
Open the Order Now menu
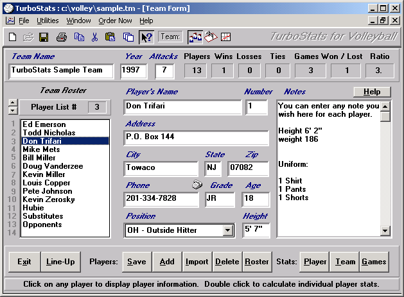tap(115, 21)
